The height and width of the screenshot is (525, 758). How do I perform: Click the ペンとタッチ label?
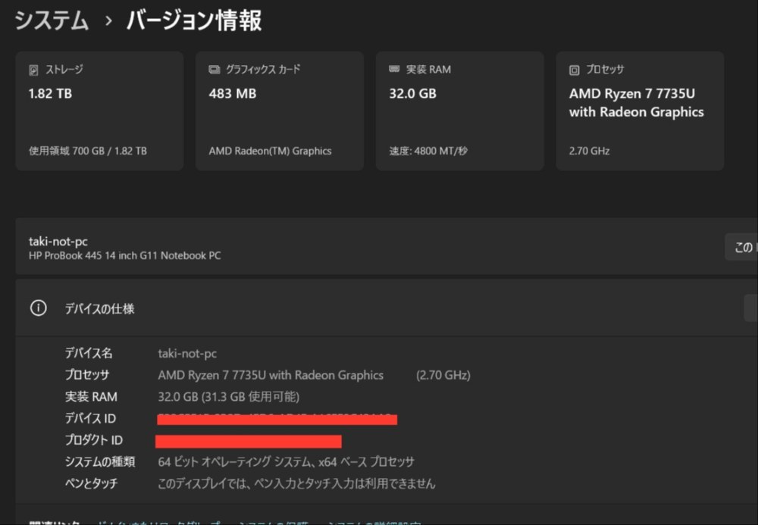pyautogui.click(x=92, y=483)
